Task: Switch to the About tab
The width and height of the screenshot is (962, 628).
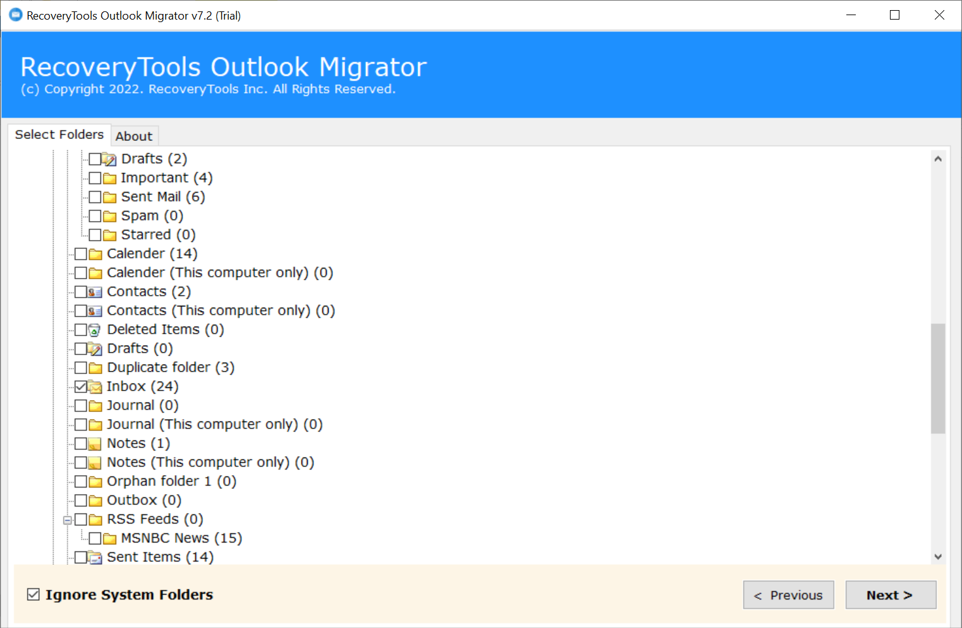Action: (134, 136)
